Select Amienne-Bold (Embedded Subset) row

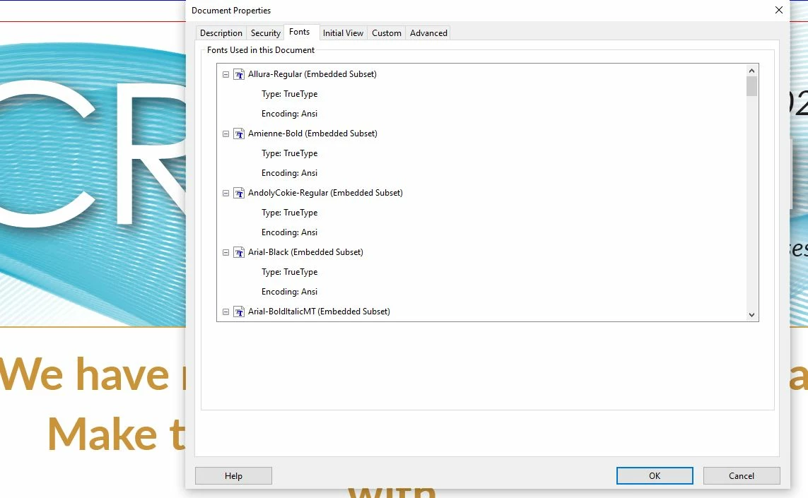coord(312,134)
